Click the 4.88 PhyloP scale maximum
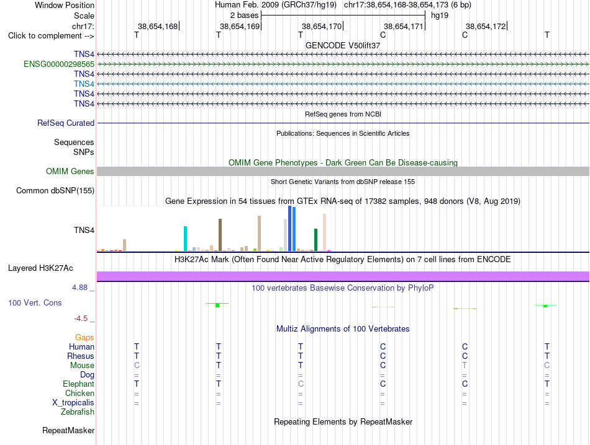Screen dimensions: 590x445 pos(79,288)
